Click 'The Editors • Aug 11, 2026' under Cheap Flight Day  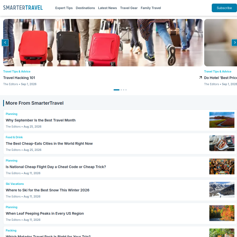pyautogui.click(x=23, y=173)
